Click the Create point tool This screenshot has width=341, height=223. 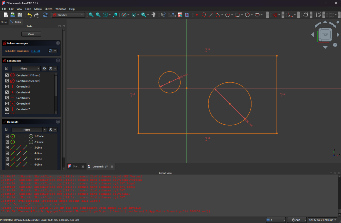coord(197,15)
